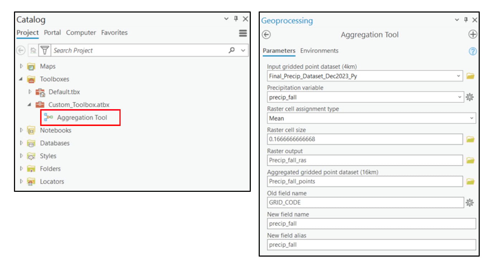
Task: Click the Catalog search filter funnel icon
Action: [44, 50]
